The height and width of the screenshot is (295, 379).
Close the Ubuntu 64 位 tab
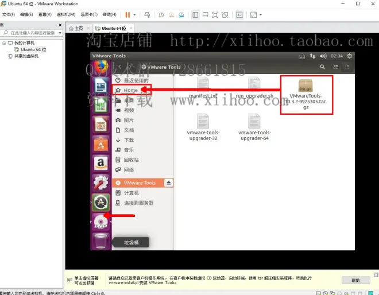(131, 28)
